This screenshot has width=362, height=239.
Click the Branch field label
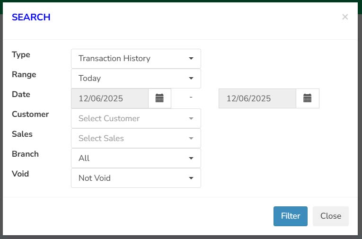click(25, 154)
